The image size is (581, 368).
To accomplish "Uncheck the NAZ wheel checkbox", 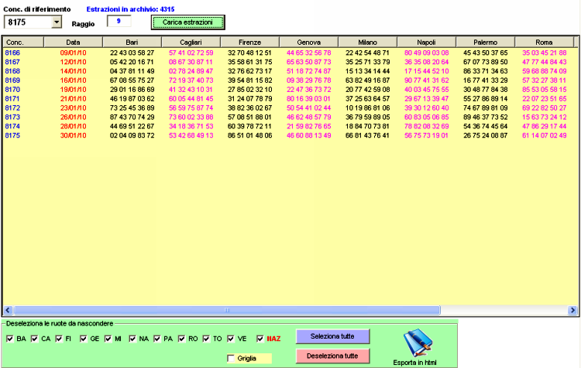I will point(260,339).
